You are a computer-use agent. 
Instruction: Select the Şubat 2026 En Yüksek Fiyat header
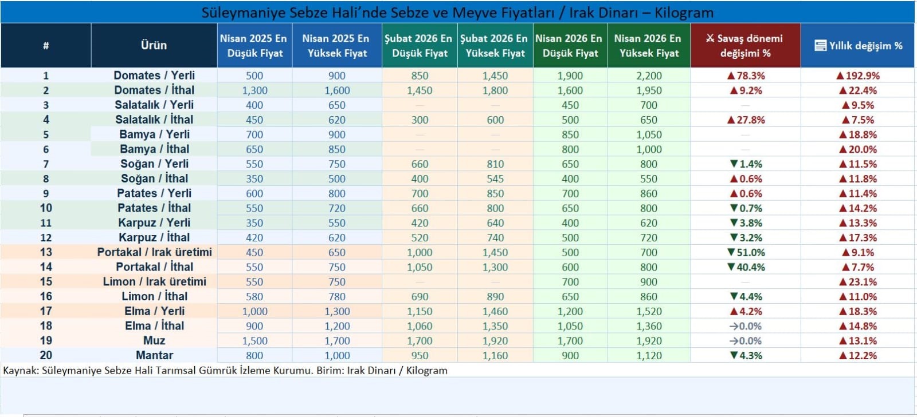point(495,45)
